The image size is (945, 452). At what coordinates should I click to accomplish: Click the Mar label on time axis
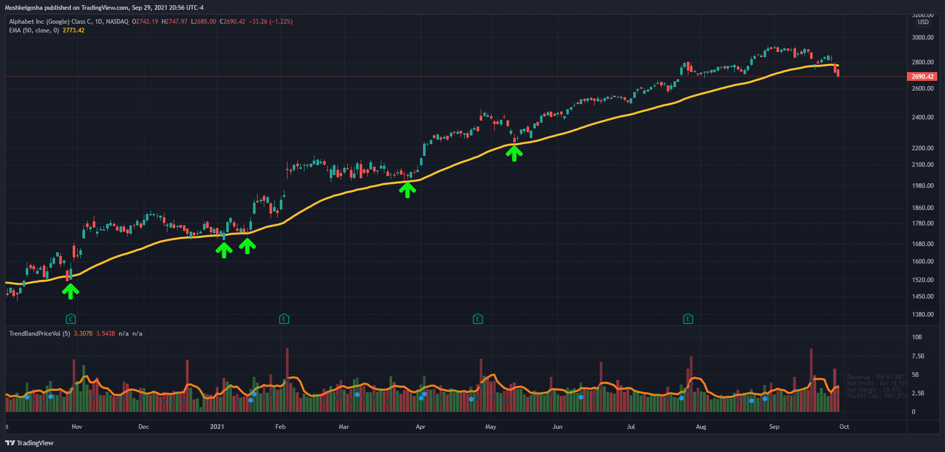pyautogui.click(x=344, y=427)
